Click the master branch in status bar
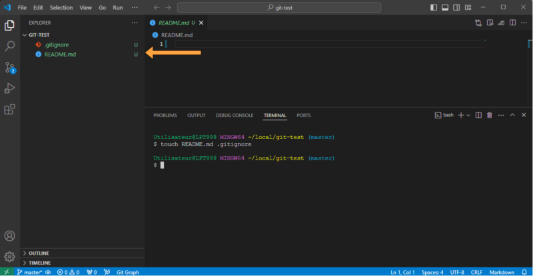The image size is (533, 276). click(x=29, y=271)
